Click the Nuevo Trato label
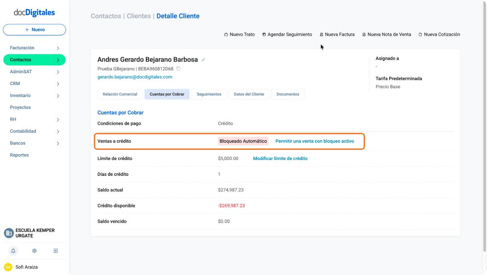This screenshot has height=275, width=487. click(x=242, y=34)
